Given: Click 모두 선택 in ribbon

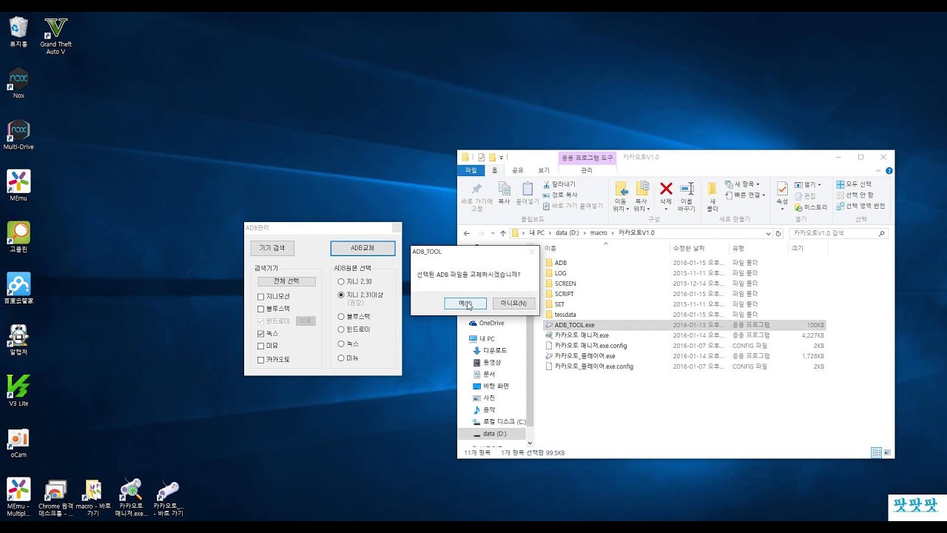Looking at the screenshot, I should pos(854,184).
